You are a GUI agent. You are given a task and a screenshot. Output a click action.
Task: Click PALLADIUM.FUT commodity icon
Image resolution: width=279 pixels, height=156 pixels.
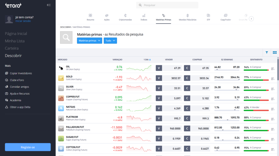point(61,129)
